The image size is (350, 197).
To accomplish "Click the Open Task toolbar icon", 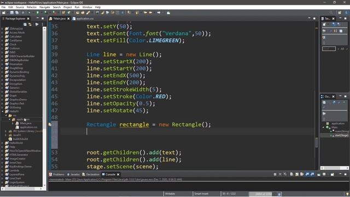I will click(83, 13).
